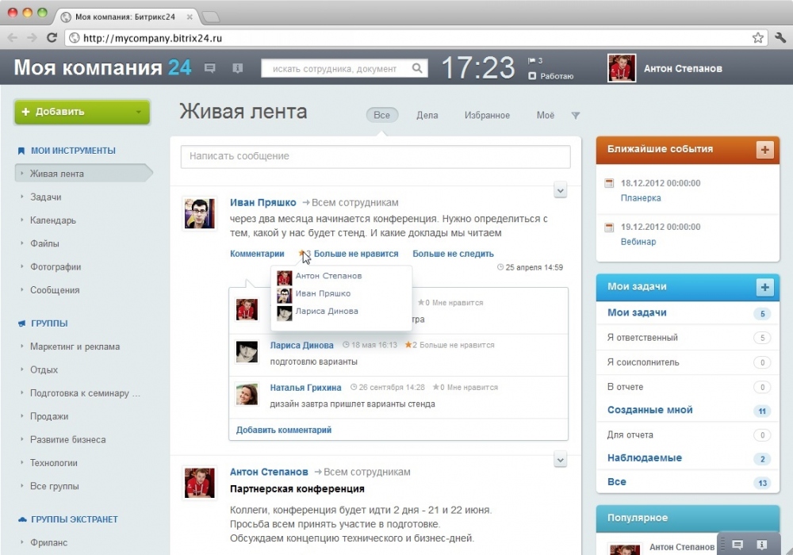Open the chat messages icon in header
This screenshot has height=555, width=793.
(210, 68)
